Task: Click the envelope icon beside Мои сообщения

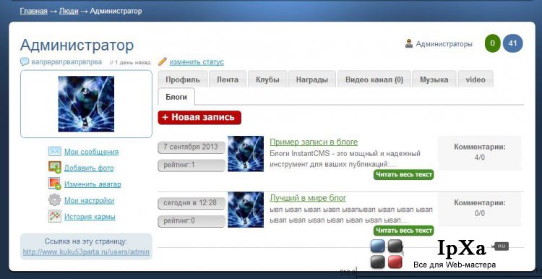Action: [55, 152]
